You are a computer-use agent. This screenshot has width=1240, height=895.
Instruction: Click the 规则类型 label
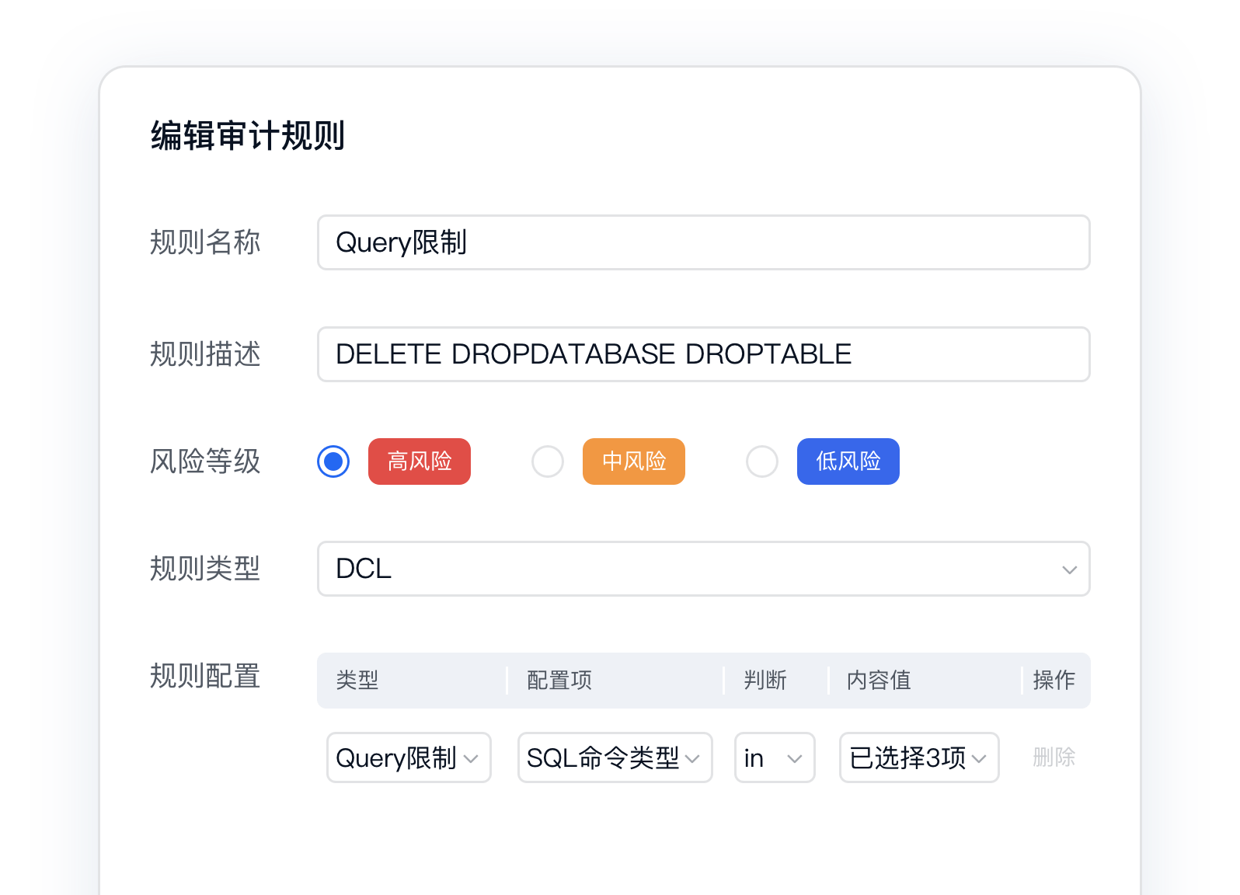coord(205,569)
